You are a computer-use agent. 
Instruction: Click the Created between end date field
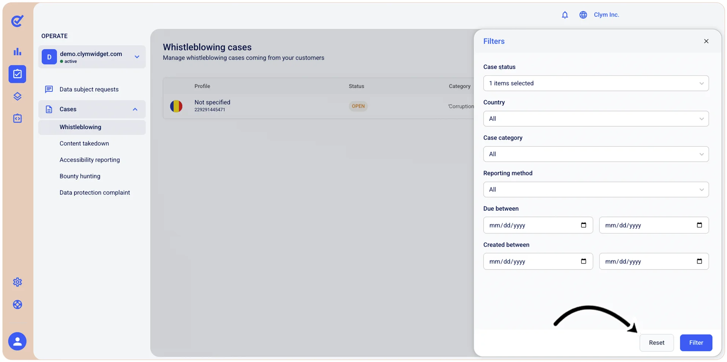click(x=653, y=262)
